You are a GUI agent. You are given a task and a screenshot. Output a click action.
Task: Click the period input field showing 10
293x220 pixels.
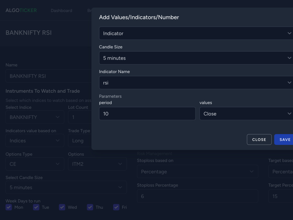click(147, 114)
